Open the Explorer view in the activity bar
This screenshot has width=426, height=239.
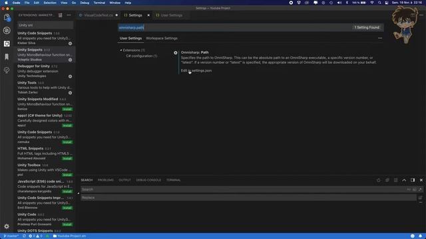[7, 17]
